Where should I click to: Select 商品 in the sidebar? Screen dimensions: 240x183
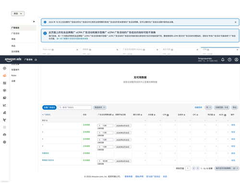point(13,46)
